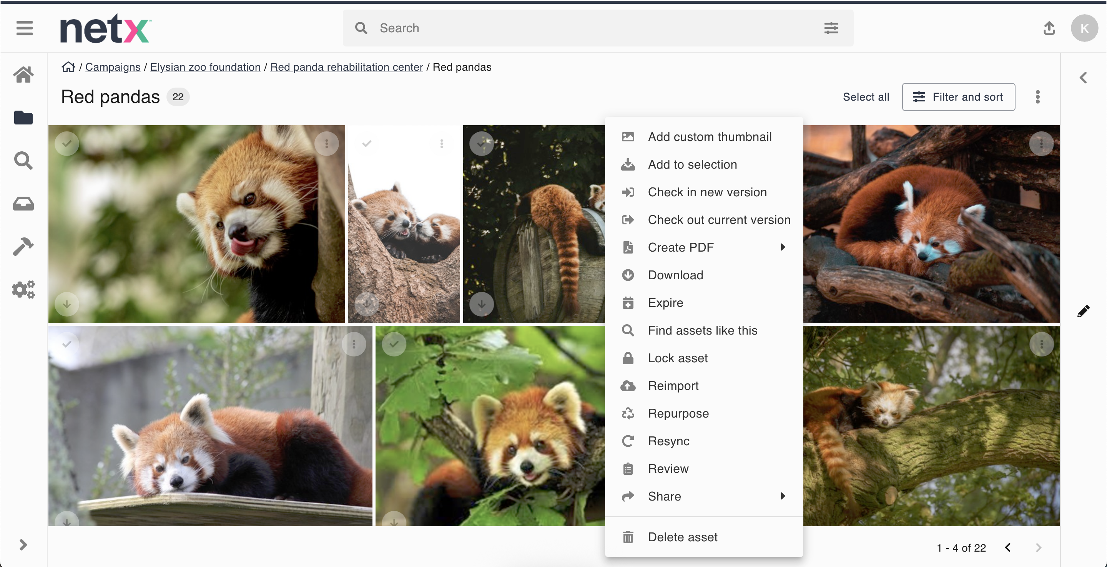Expand the left sidebar with bottom chevron
1107x567 pixels.
click(23, 545)
